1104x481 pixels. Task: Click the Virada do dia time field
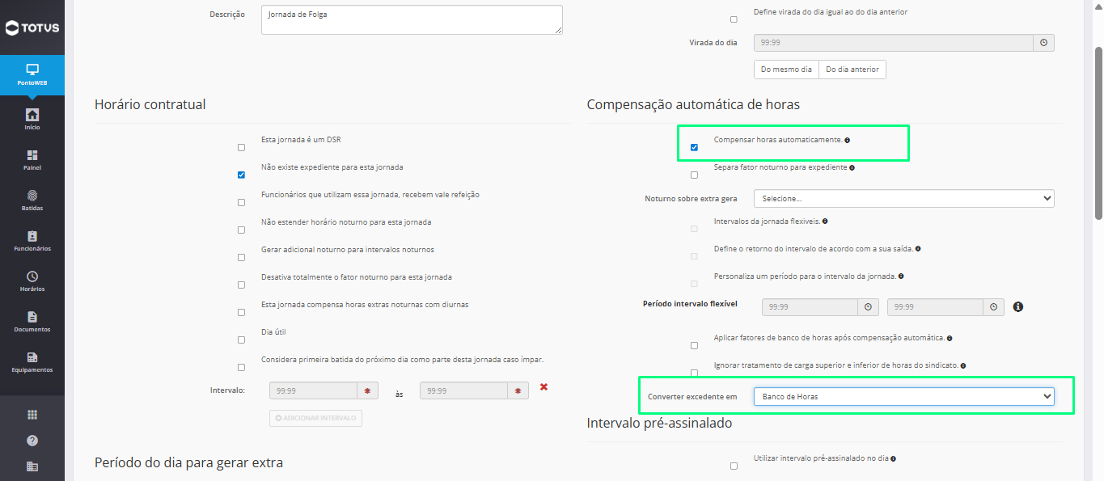(x=894, y=43)
